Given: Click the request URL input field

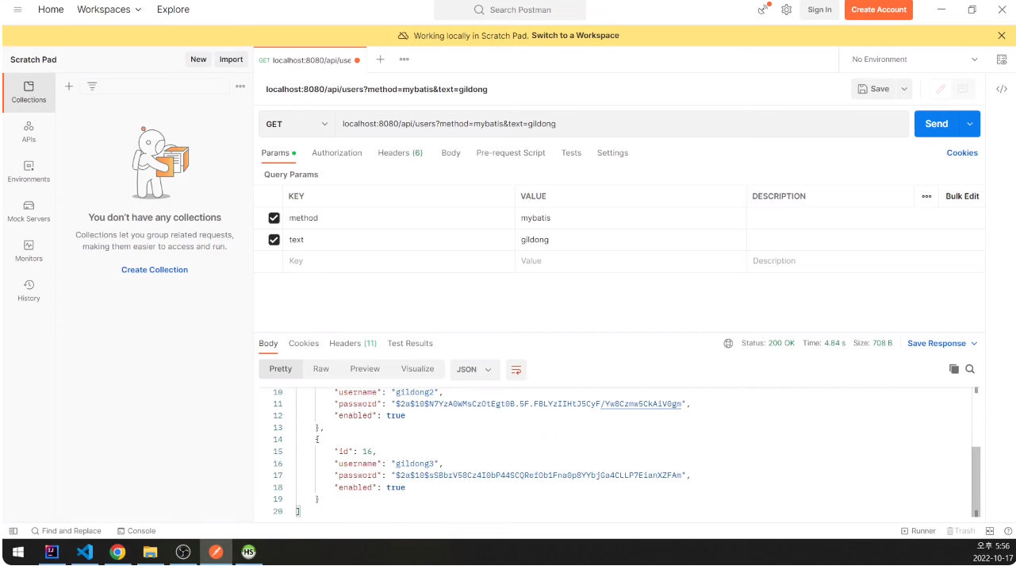Looking at the screenshot, I should [622, 124].
